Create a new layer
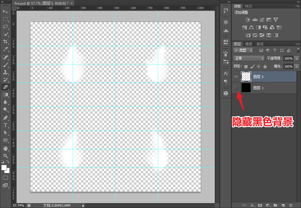301x208 pixels. point(283,205)
